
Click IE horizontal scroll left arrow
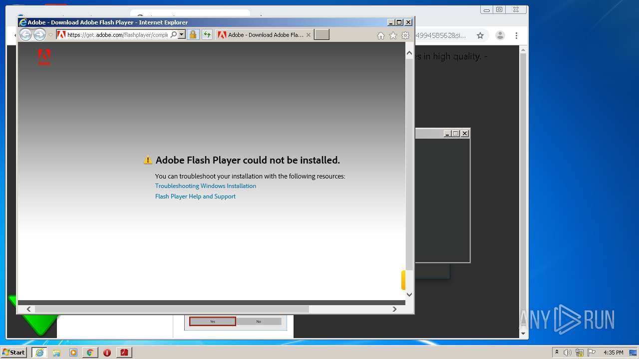click(x=29, y=309)
